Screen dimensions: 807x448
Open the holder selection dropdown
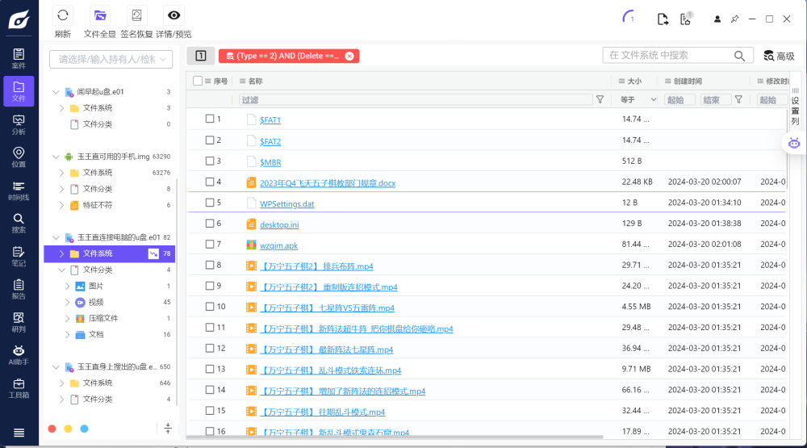point(111,59)
